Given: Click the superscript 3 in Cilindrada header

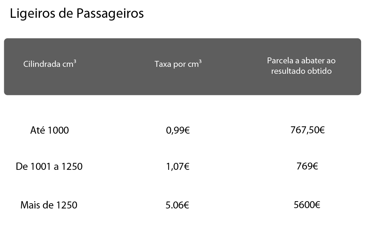Looking at the screenshot, I should pyautogui.click(x=75, y=62).
